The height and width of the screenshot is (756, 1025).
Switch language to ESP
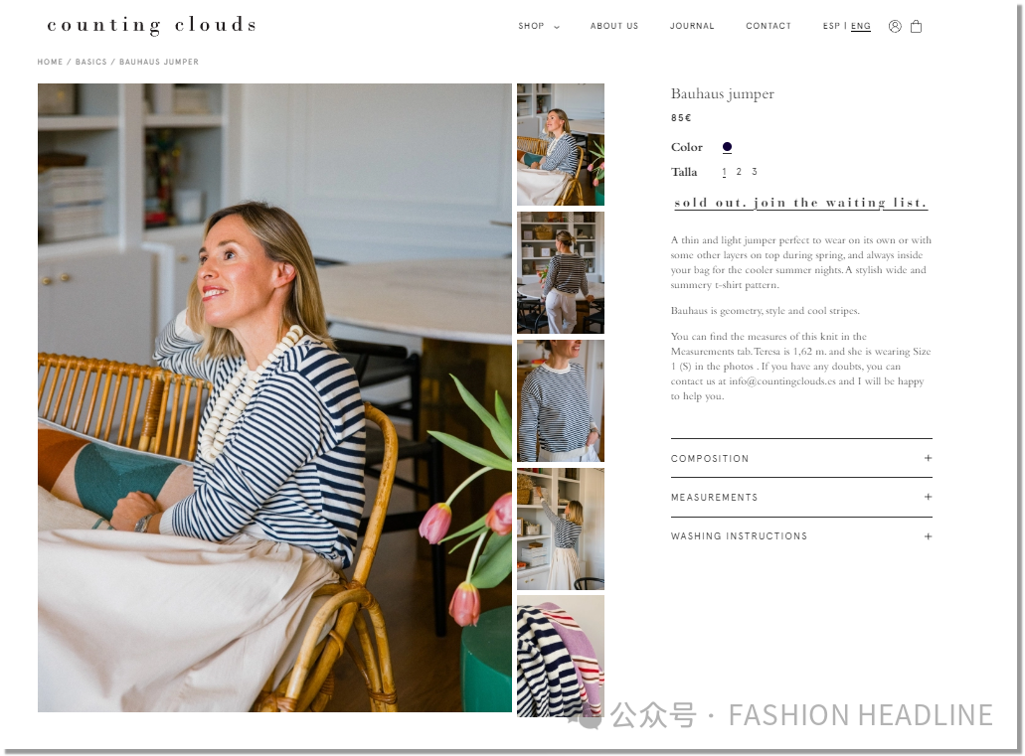click(x=831, y=26)
